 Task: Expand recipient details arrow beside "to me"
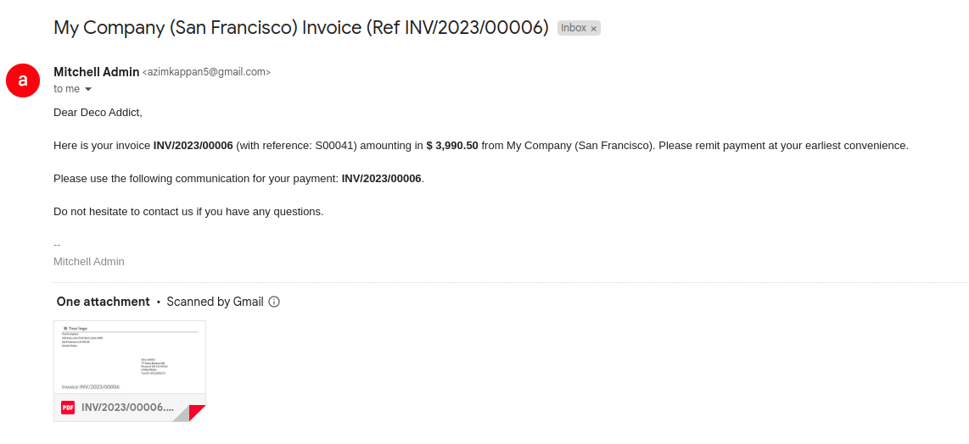88,89
